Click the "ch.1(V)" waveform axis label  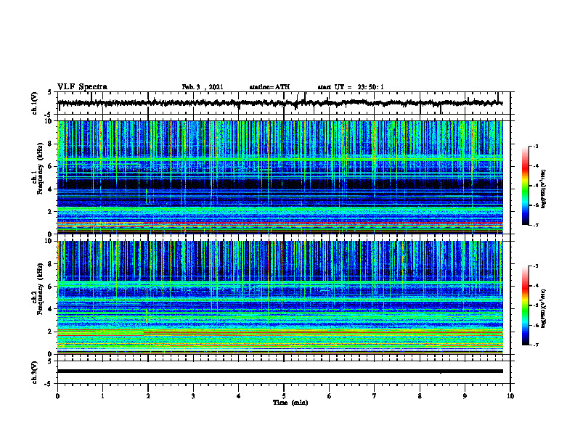point(35,103)
